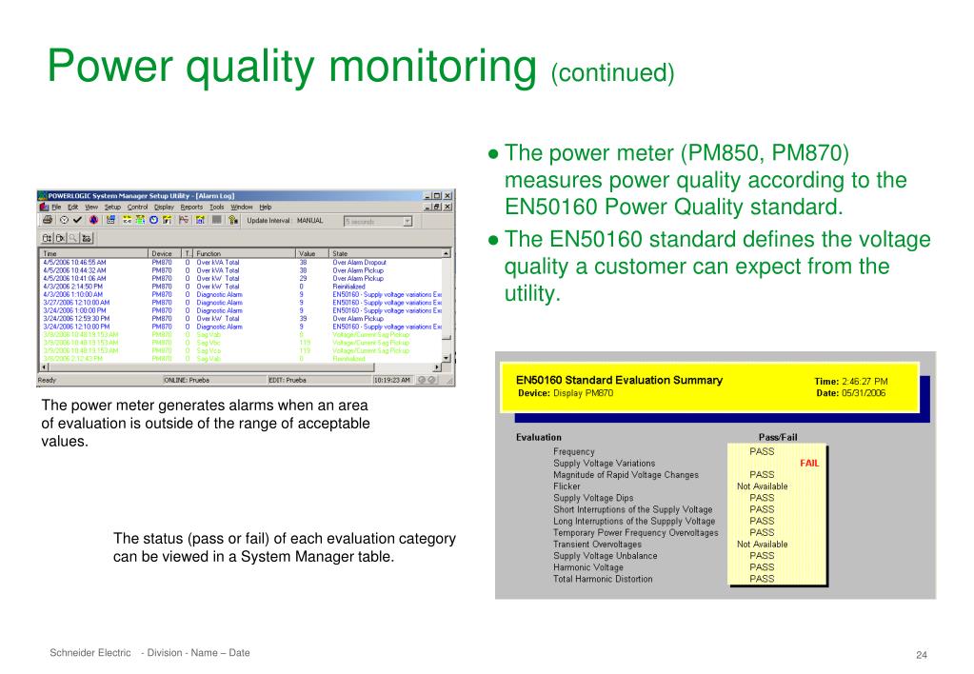Click the MANUAL update interval label
The width and height of the screenshot is (974, 674).
(x=310, y=221)
